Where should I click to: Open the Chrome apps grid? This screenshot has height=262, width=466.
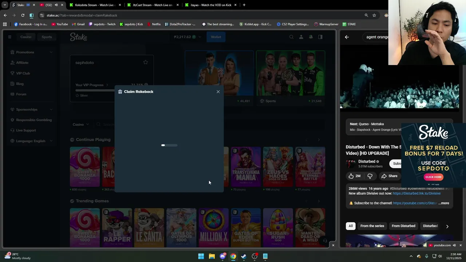pyautogui.click(x=5, y=24)
